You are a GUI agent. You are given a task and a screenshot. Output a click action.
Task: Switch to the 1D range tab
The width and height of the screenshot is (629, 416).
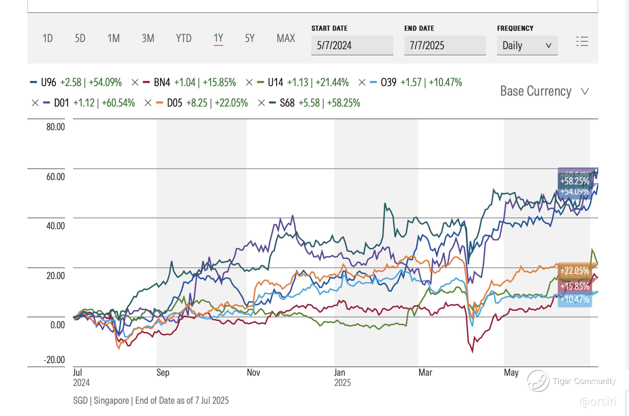coord(48,38)
